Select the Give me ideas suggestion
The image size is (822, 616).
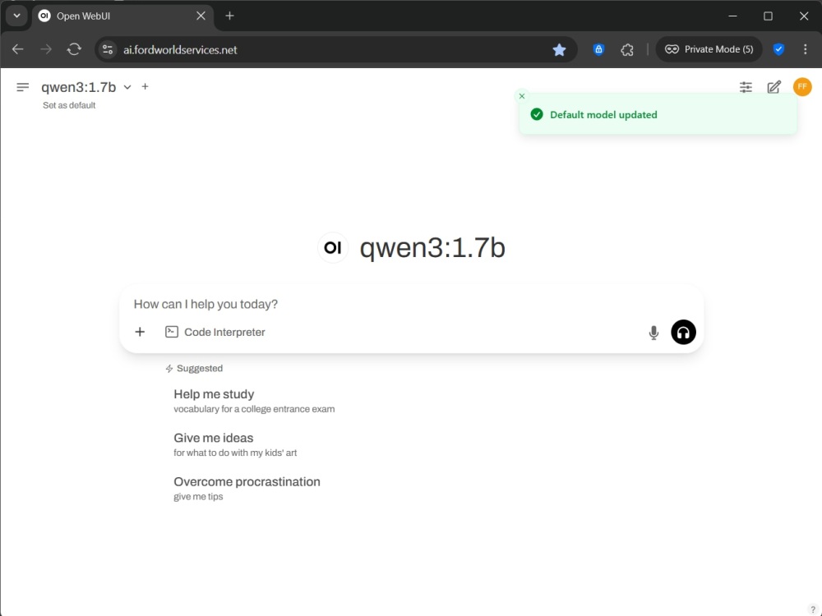(x=235, y=444)
